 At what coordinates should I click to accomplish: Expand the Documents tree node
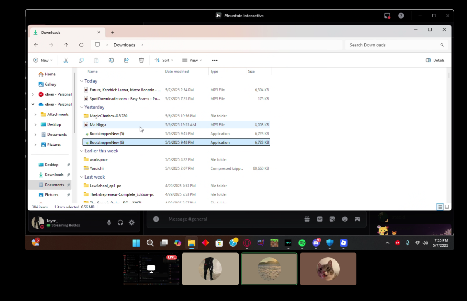(x=35, y=135)
